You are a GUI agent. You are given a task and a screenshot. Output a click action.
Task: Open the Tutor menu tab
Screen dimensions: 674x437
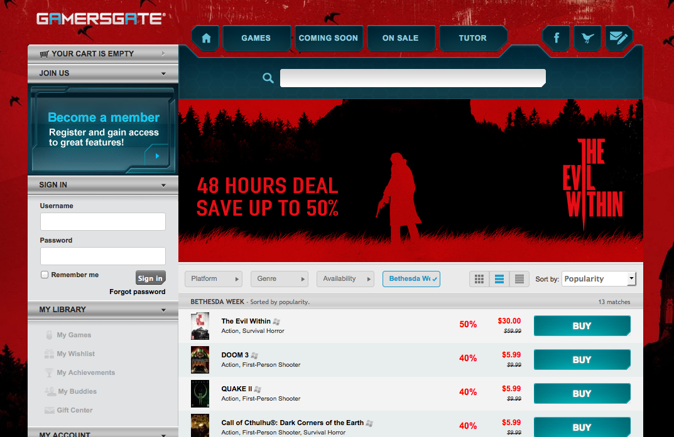point(473,38)
